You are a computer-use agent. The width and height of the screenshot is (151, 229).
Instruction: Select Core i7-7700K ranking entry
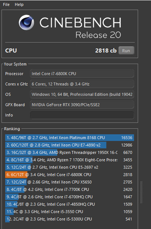69,189
